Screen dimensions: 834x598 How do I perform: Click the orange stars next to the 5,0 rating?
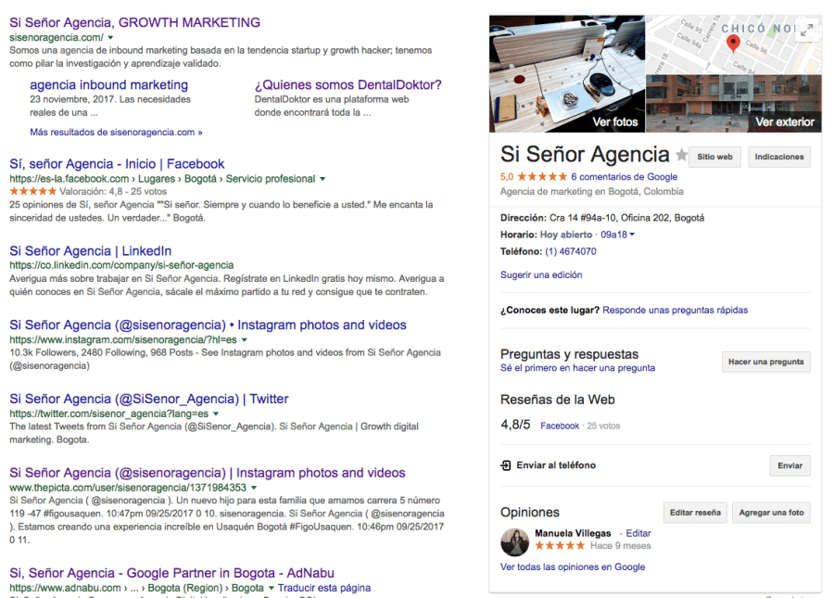[542, 177]
